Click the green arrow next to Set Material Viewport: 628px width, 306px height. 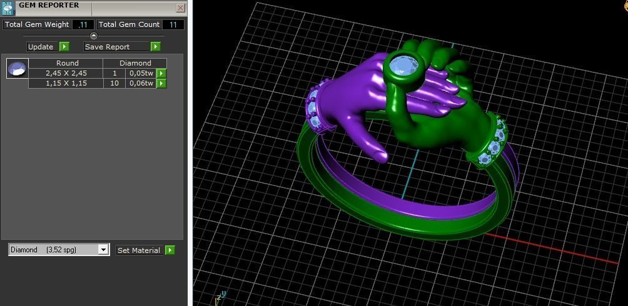coord(170,250)
